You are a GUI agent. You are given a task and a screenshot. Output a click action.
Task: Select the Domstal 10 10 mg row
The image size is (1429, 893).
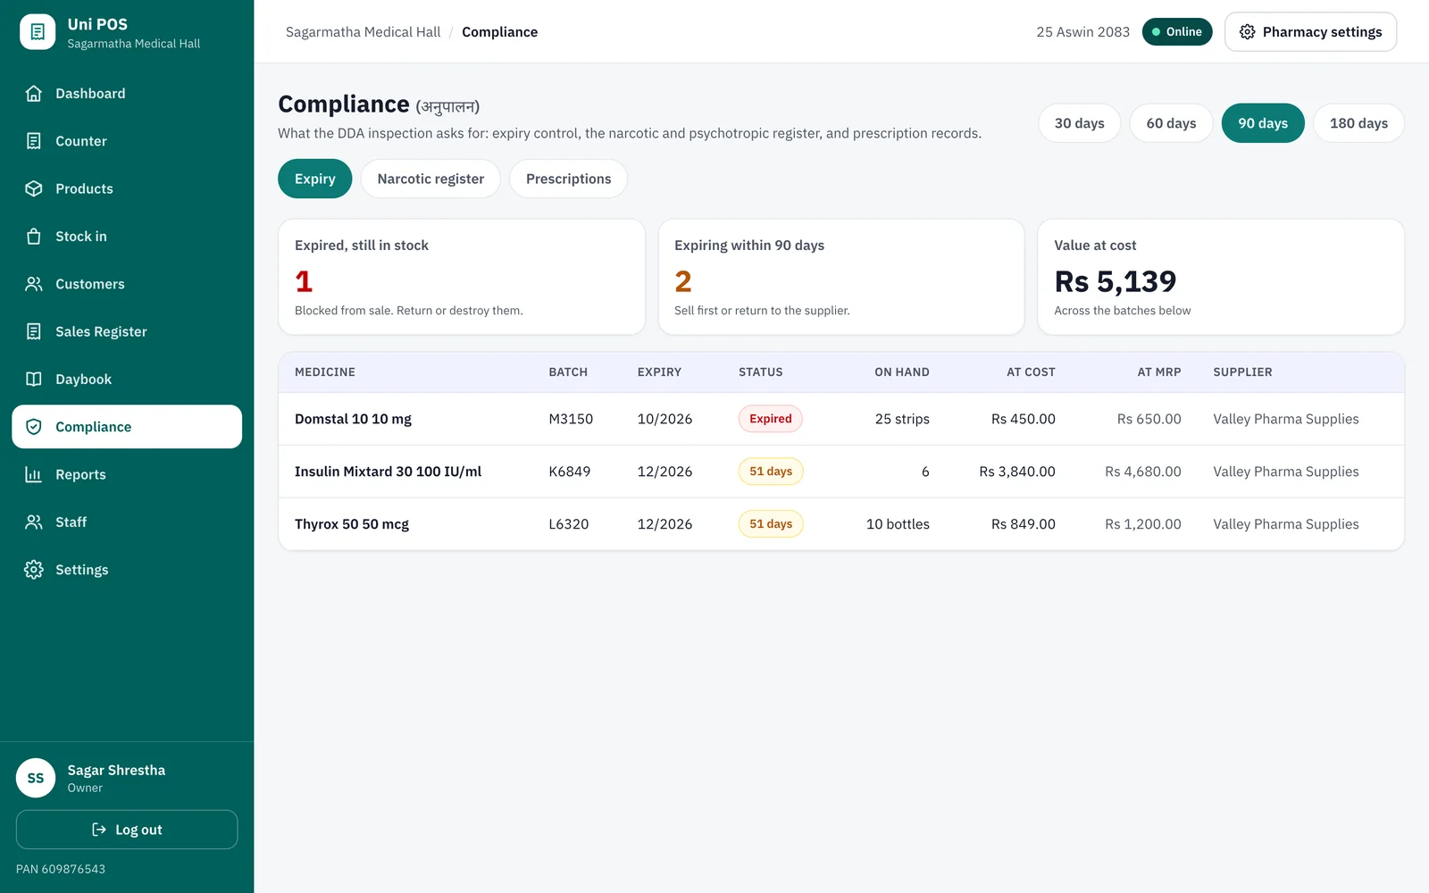pyautogui.click(x=841, y=419)
